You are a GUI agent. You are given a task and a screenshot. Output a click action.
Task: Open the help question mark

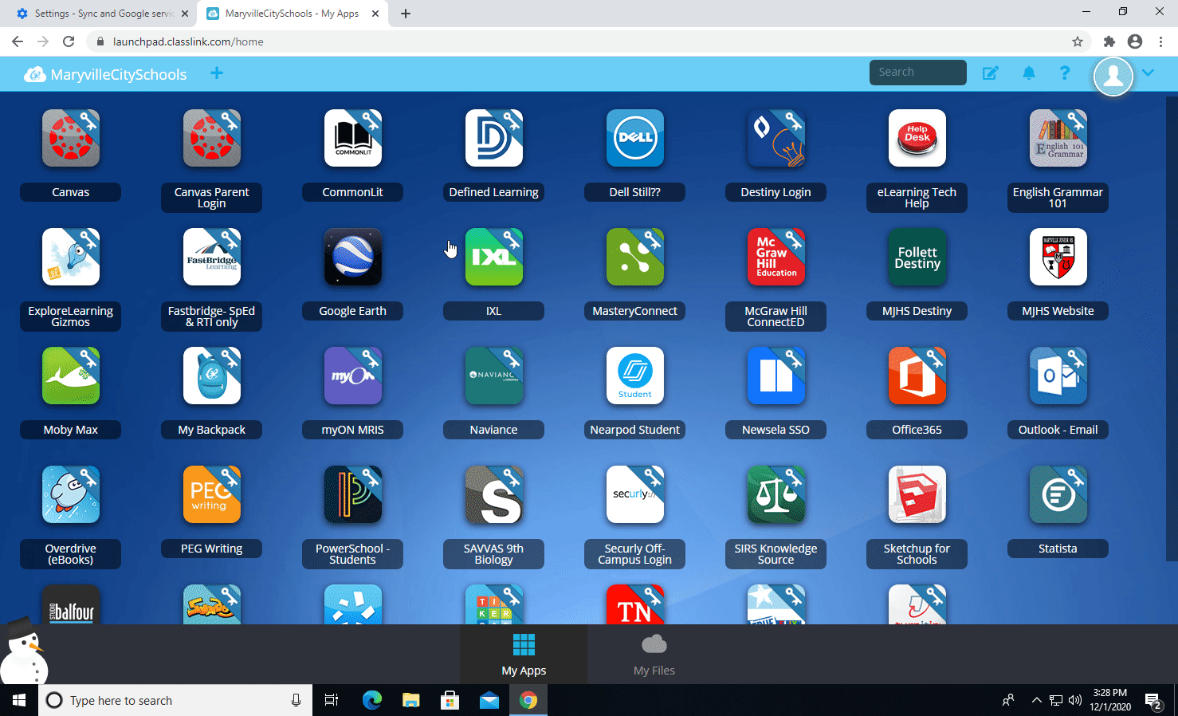pyautogui.click(x=1065, y=73)
